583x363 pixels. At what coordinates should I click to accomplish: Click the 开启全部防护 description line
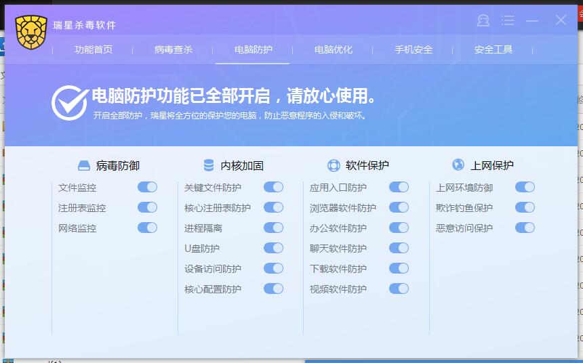click(x=230, y=116)
